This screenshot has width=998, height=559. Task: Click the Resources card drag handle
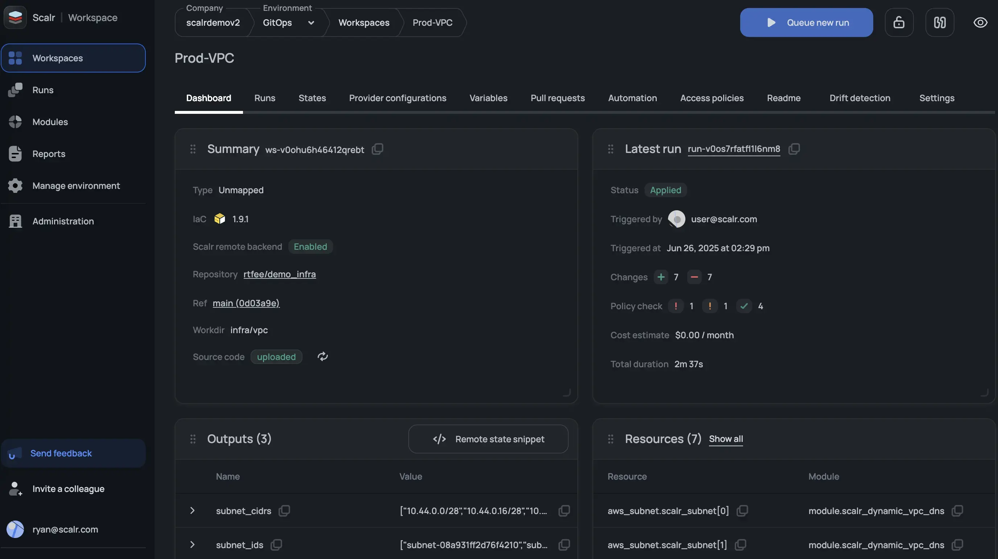[x=611, y=439]
